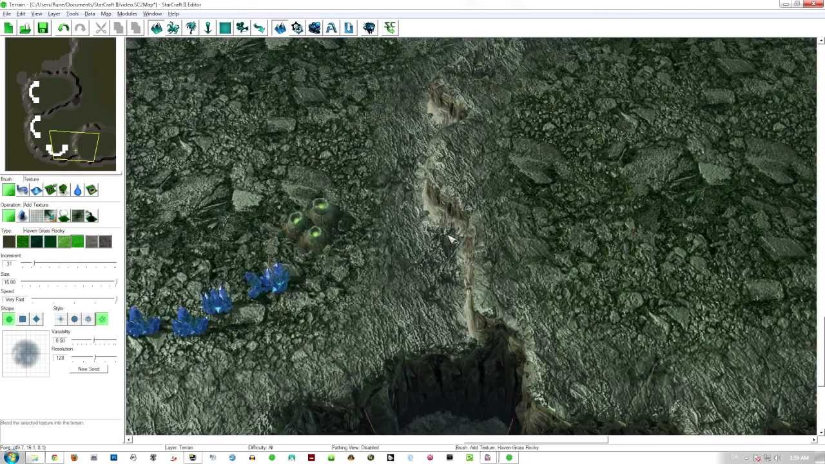Open the Data menu
Screen dimensions: 825x464
coord(90,14)
